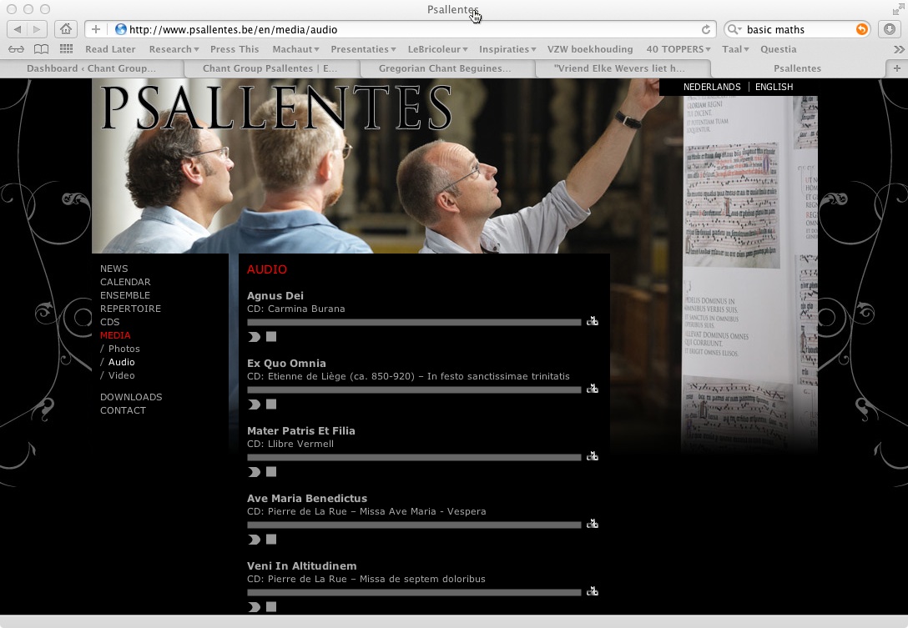This screenshot has width=908, height=628.
Task: Open the Reading List glasses icon
Action: [17, 49]
